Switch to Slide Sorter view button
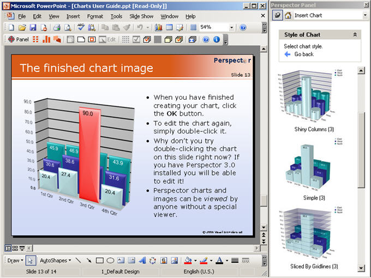371x278 pixels. [15, 248]
